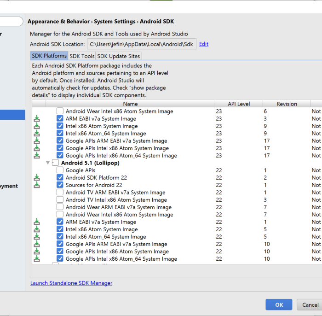Select Google APIs Intel x86 Atom API 23 row text

117,148
